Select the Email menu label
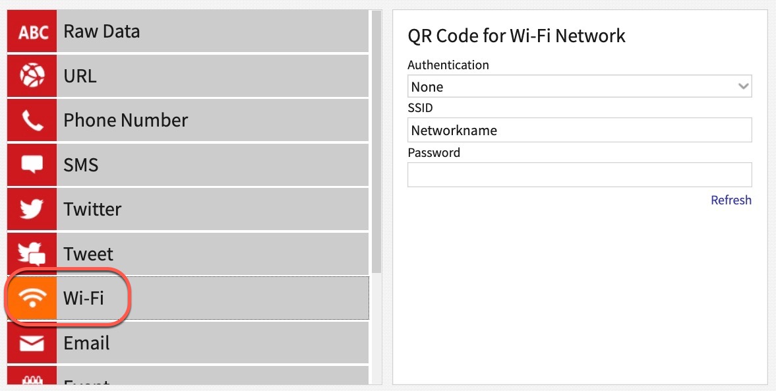776x391 pixels. pos(86,343)
